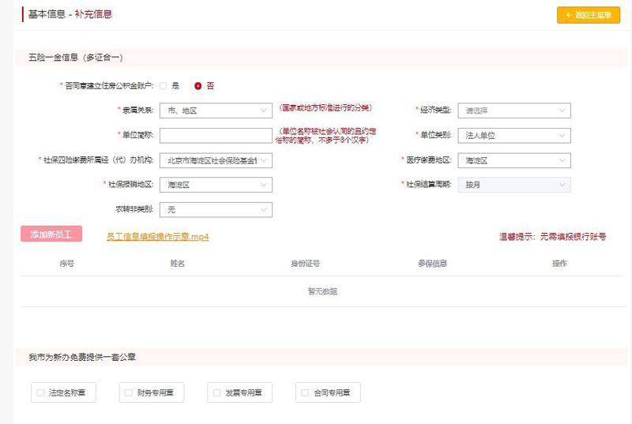Expand the 经济类型 dropdown

[514, 111]
